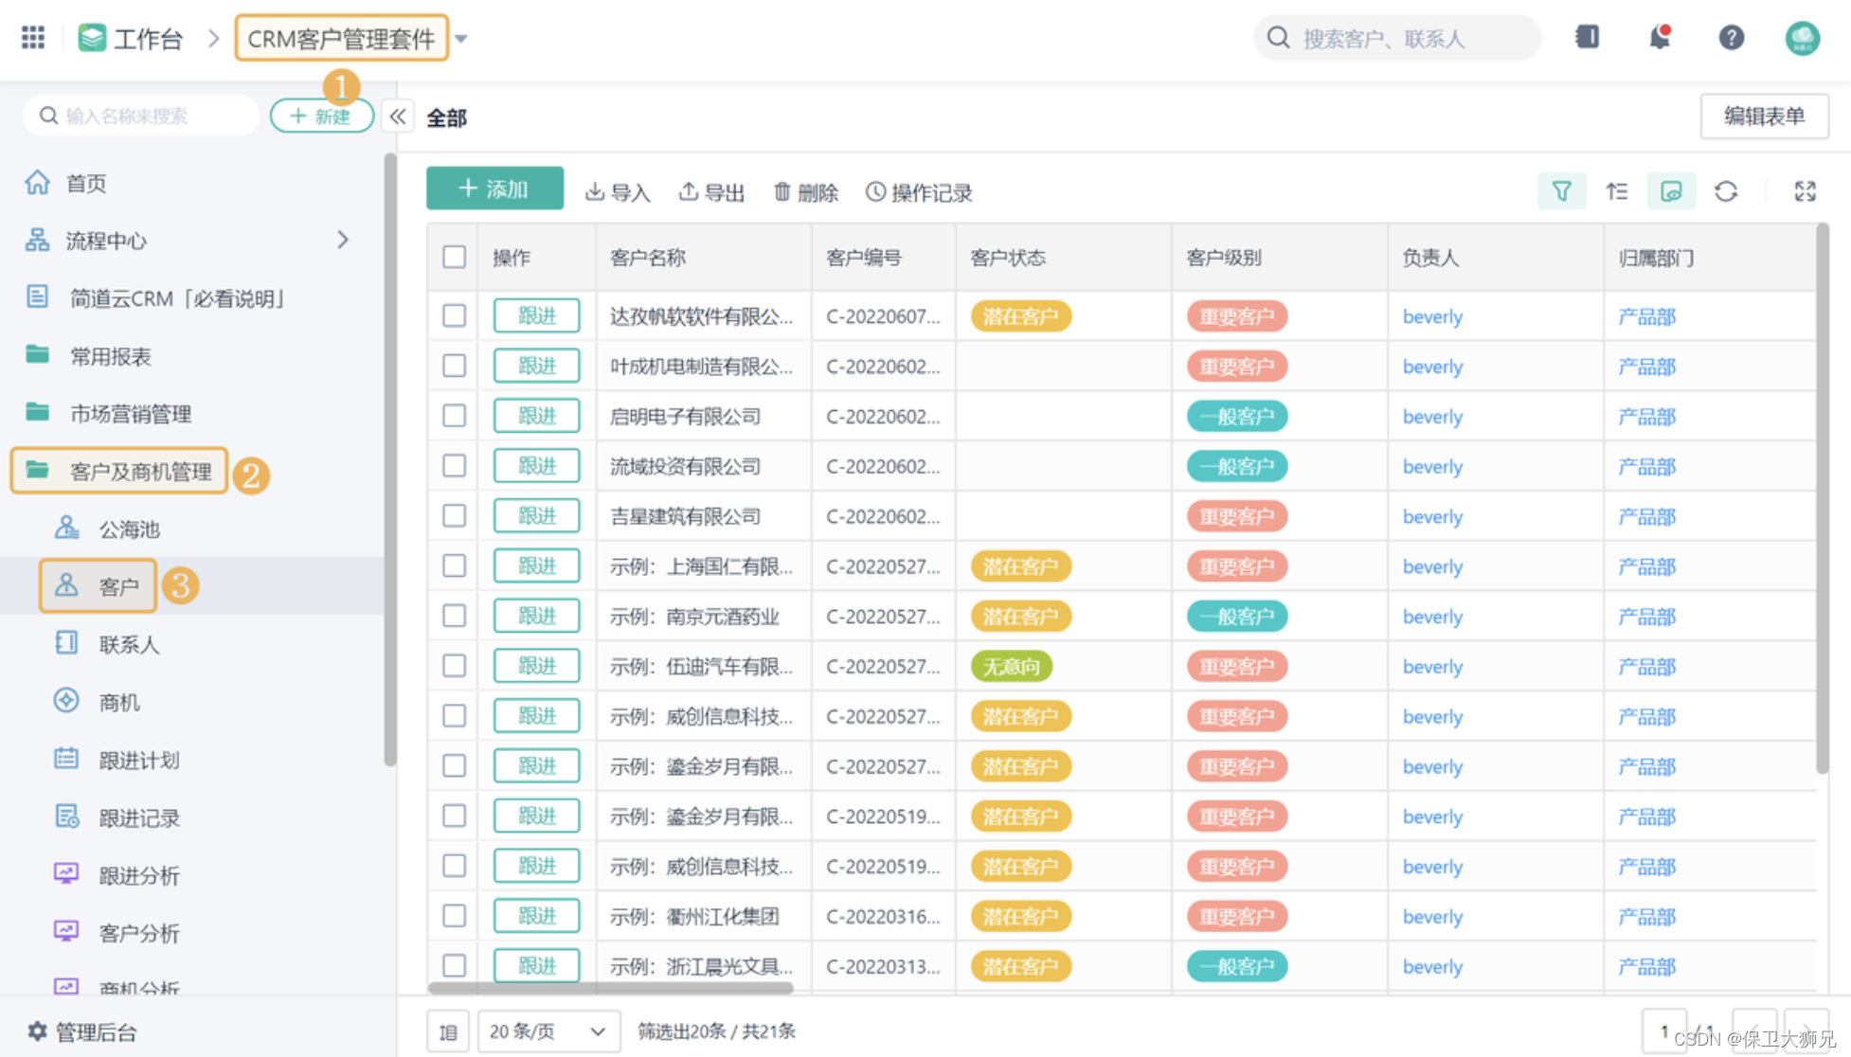Tick checkbox for 启明电子有限公司 row
This screenshot has width=1851, height=1057.
click(455, 416)
